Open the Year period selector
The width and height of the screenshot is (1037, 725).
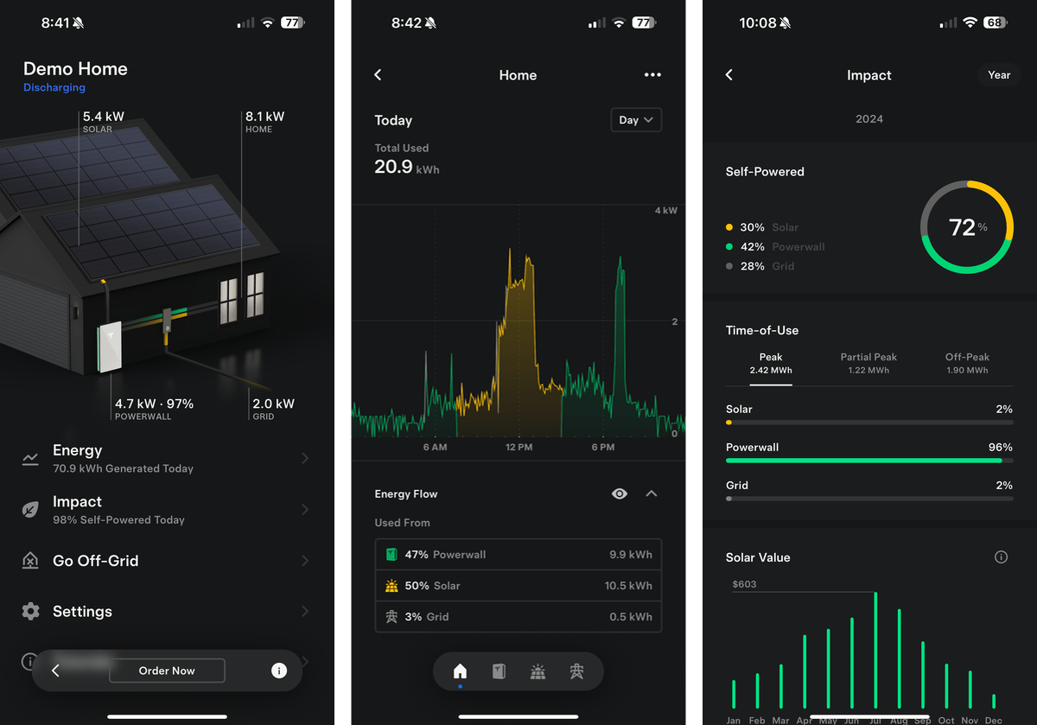(x=999, y=75)
